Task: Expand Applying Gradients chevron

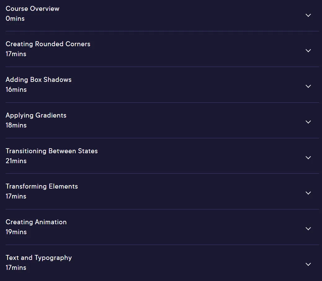Action: [x=308, y=122]
